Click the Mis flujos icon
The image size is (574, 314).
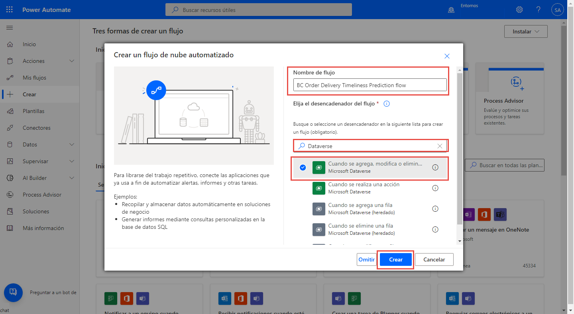(10, 78)
